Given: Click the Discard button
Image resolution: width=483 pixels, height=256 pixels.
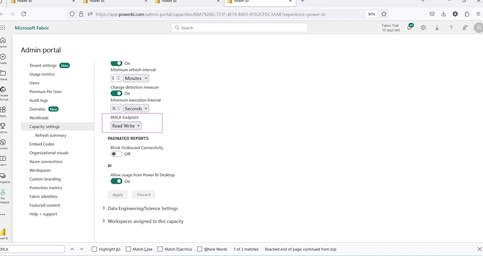Looking at the screenshot, I should click(143, 195).
